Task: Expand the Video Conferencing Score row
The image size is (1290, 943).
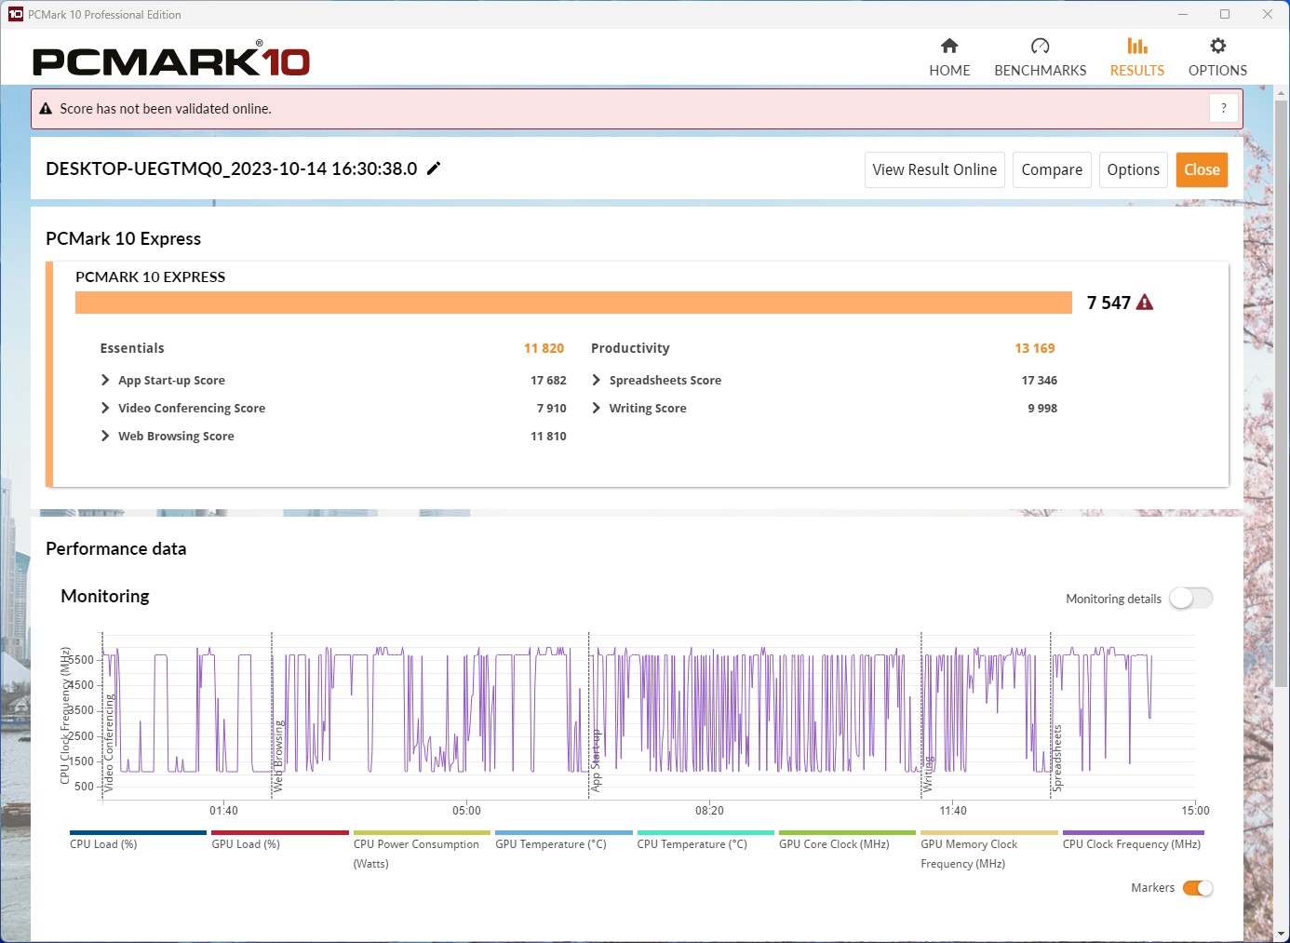Action: pyautogui.click(x=105, y=408)
